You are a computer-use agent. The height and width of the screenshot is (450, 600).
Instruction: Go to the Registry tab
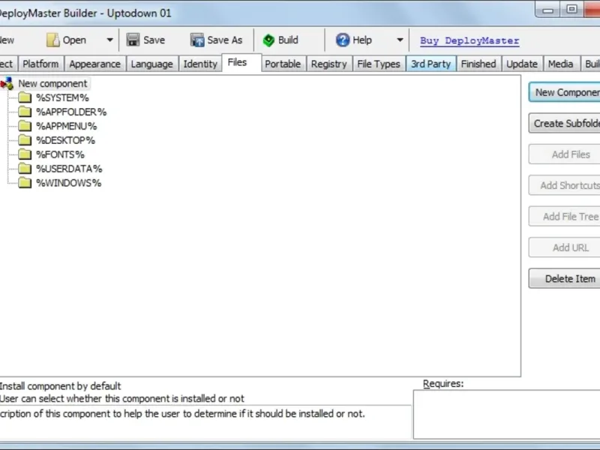coord(328,64)
